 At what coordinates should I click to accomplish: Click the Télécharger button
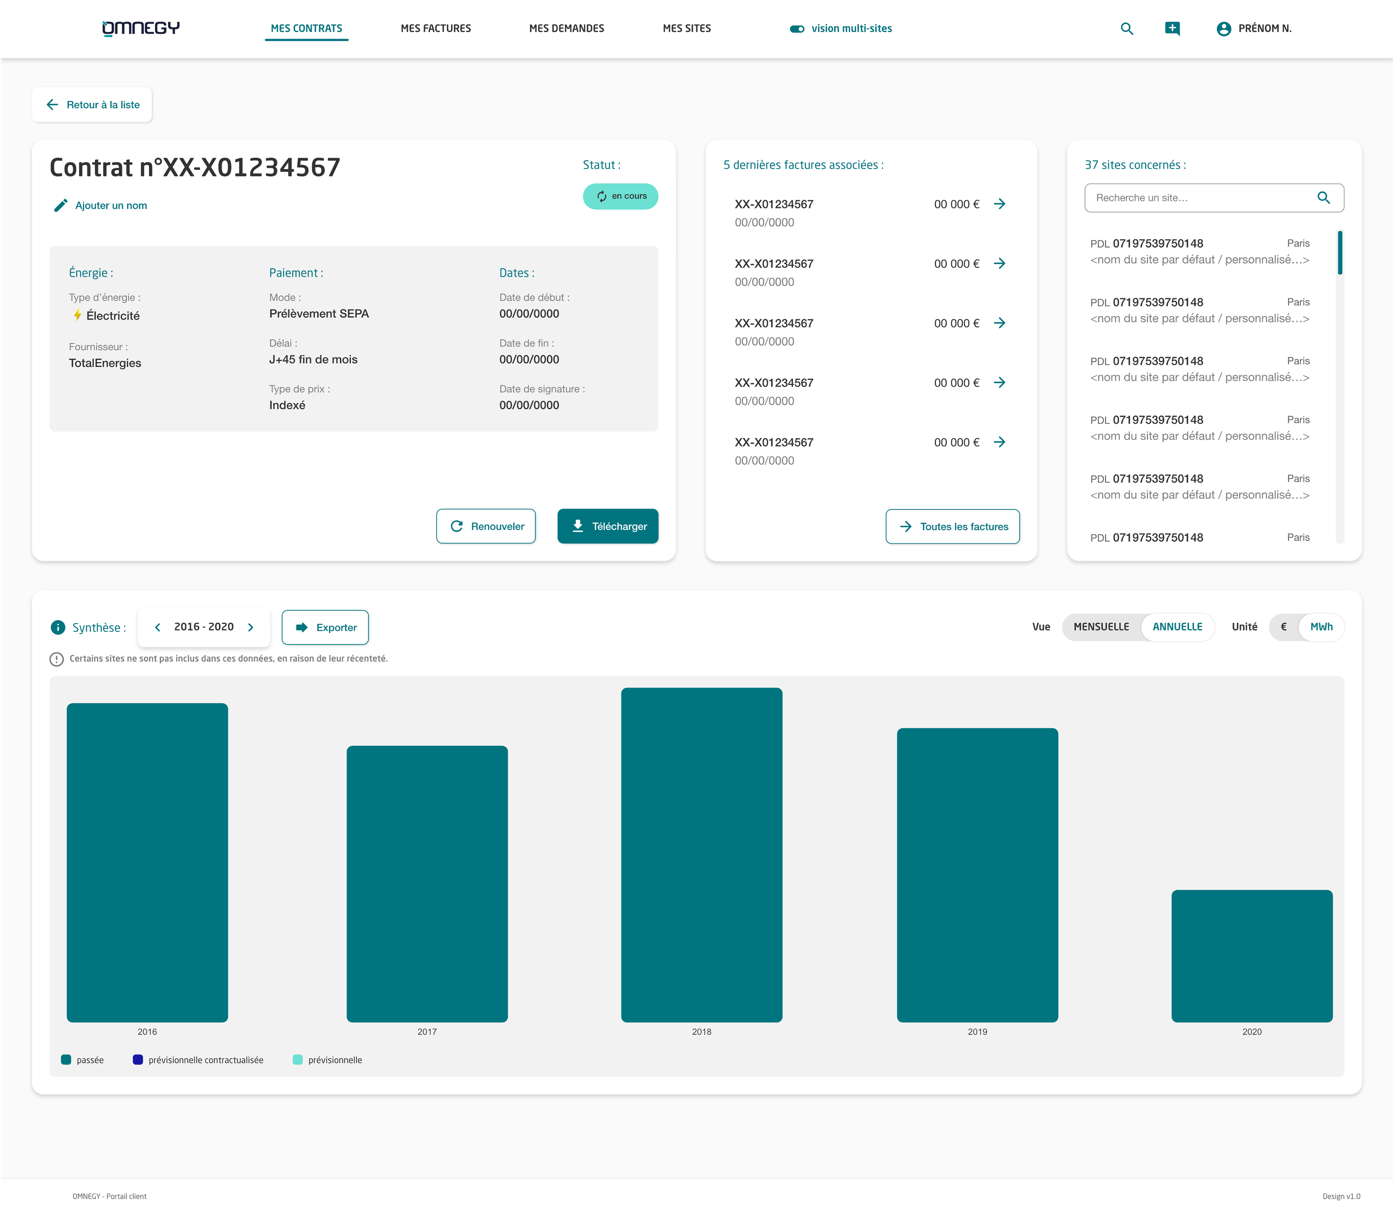607,525
